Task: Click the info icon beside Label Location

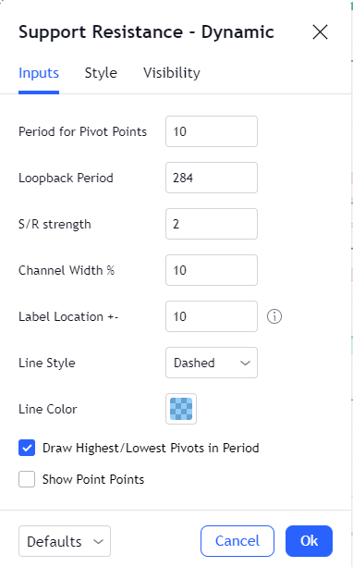Action: 274,316
